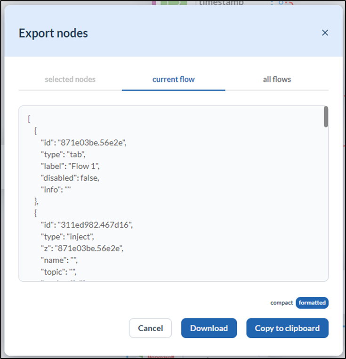Click the "info": "" line

56,190
